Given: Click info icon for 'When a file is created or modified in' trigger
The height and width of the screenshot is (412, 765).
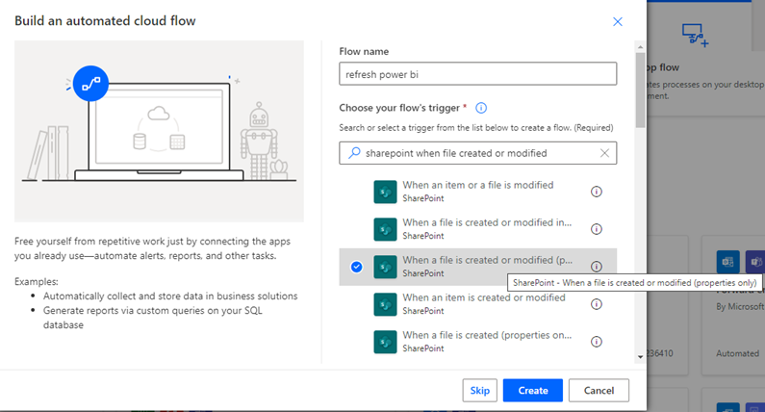Looking at the screenshot, I should tap(596, 229).
